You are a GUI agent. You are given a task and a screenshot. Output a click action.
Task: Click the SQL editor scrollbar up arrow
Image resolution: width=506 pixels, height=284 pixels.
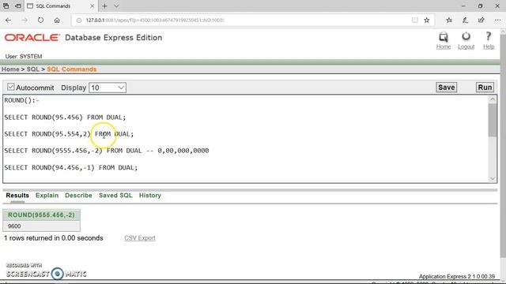(493, 99)
